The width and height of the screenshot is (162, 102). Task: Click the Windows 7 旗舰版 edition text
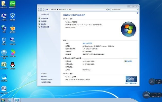coord(71,22)
